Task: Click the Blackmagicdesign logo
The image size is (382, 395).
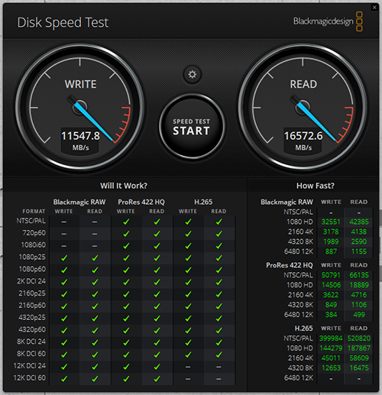Action: click(328, 21)
